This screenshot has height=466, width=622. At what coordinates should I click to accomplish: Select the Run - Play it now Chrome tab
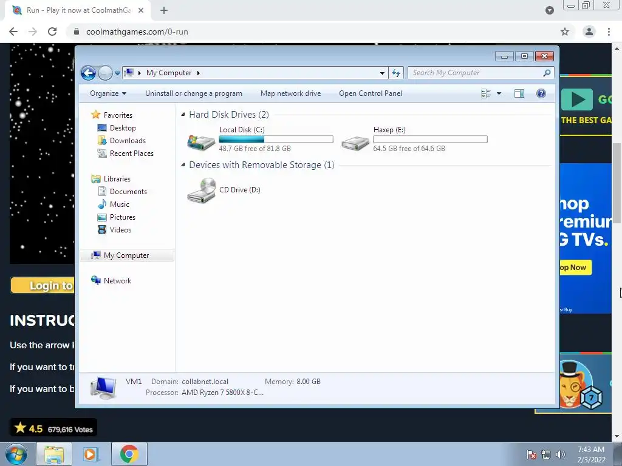(x=78, y=10)
